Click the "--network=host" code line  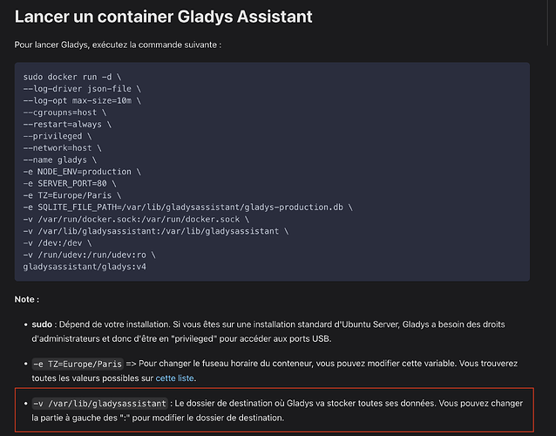tap(60, 148)
